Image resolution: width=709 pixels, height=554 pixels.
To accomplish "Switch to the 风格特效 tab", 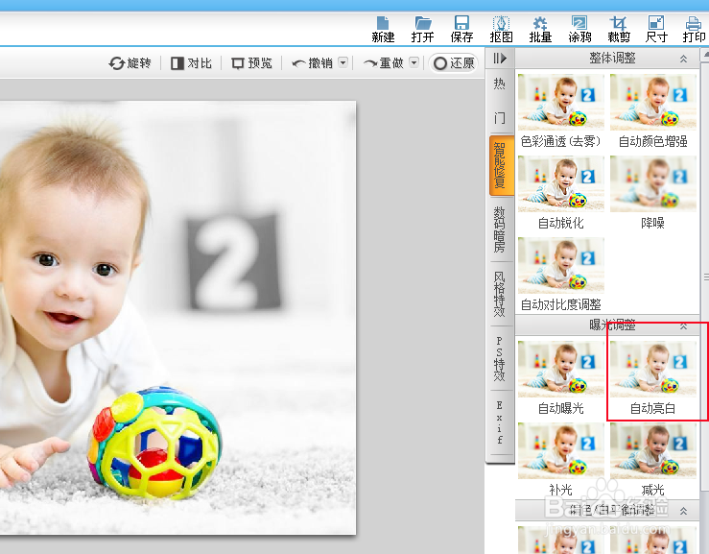I will click(500, 294).
